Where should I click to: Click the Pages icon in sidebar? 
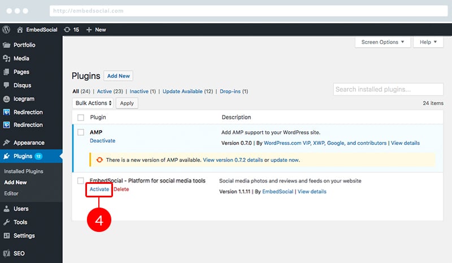[6, 72]
